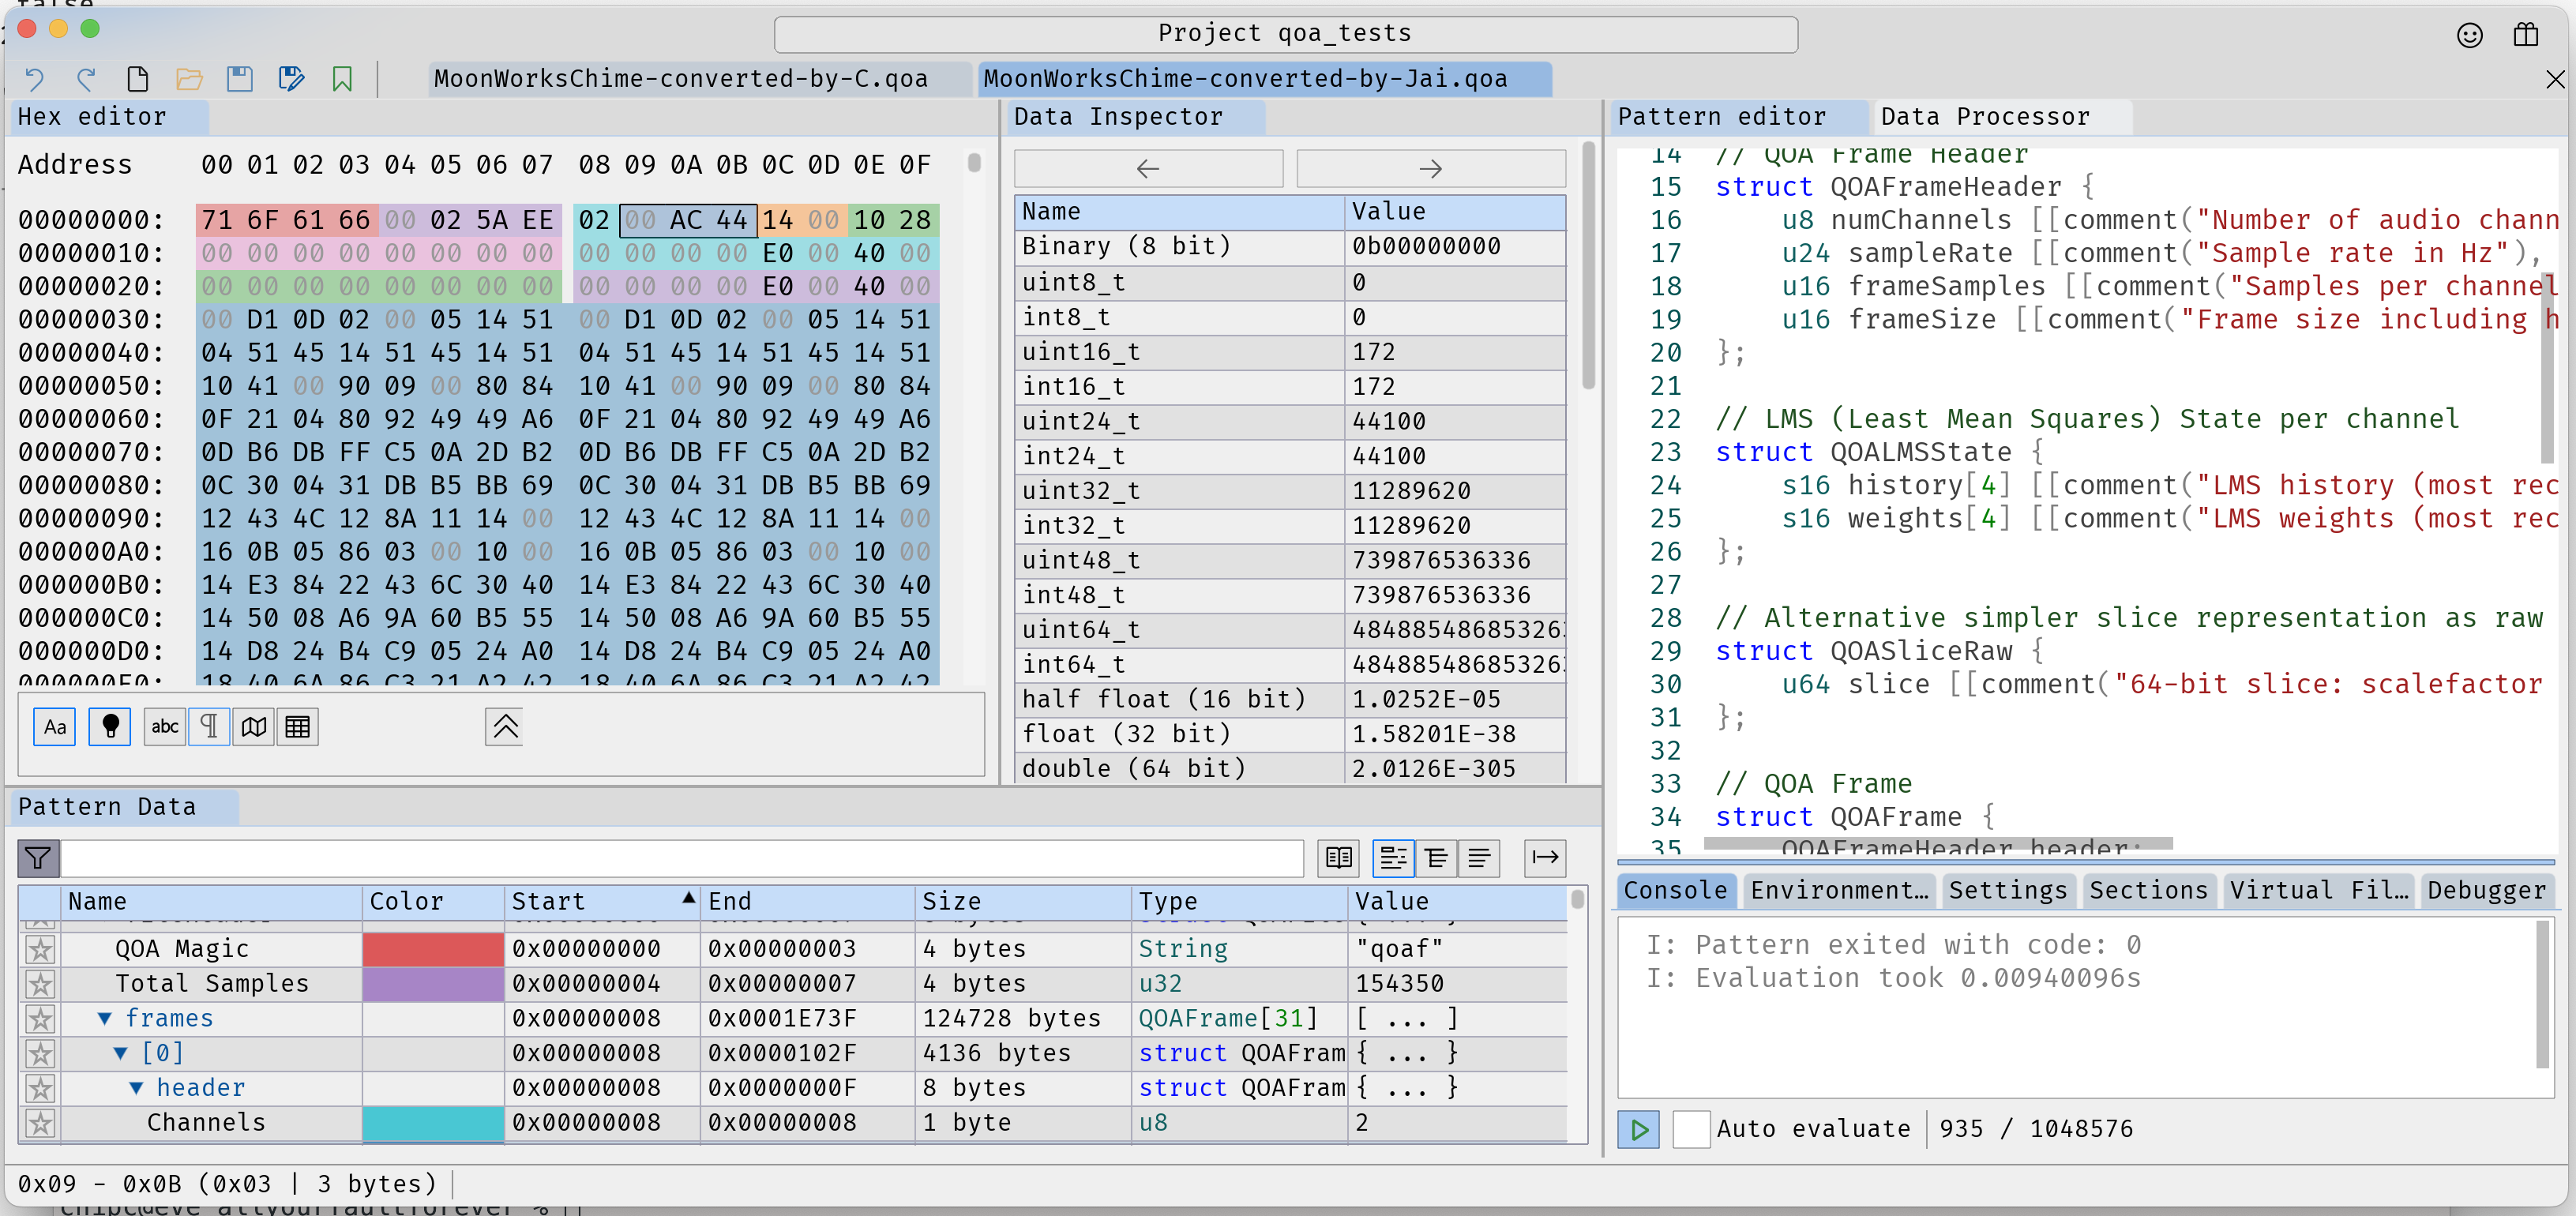The height and width of the screenshot is (1216, 2576).
Task: Open the minimap via the map icon
Action: coord(253,727)
